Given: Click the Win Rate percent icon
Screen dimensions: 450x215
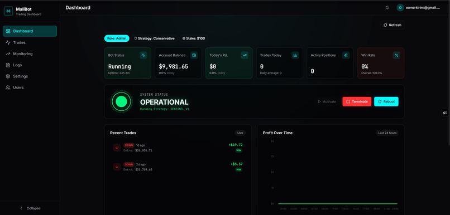Looking at the screenshot, I should click(396, 55).
